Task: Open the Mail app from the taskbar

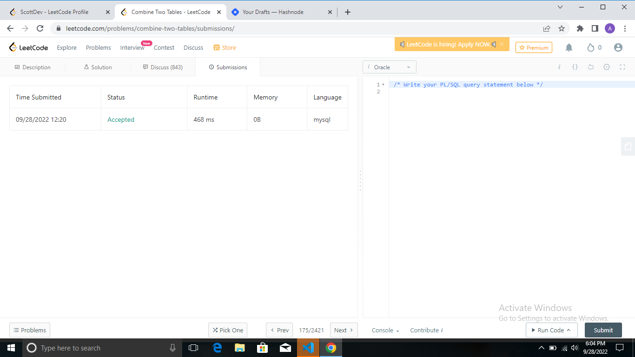Action: click(285, 348)
